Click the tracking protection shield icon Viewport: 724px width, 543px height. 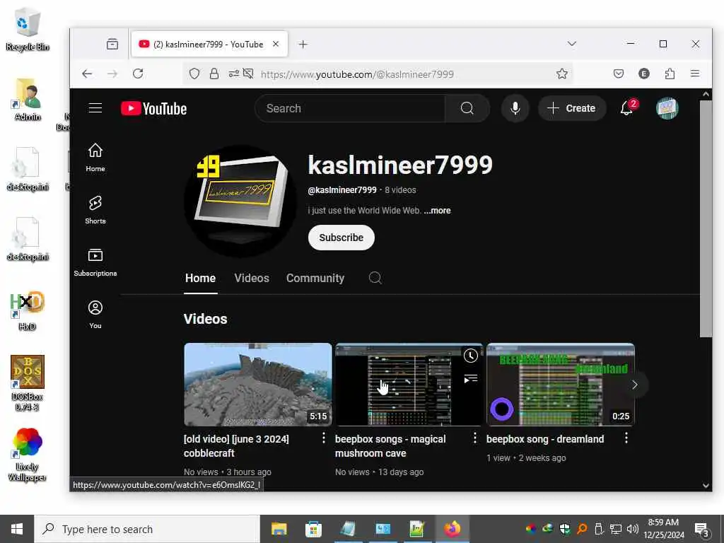click(x=194, y=74)
